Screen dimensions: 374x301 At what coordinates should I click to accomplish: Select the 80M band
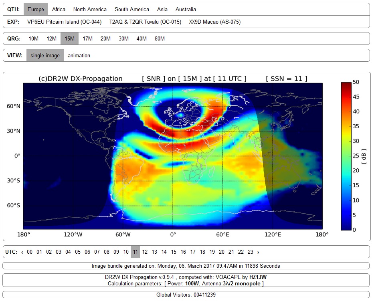pos(160,38)
